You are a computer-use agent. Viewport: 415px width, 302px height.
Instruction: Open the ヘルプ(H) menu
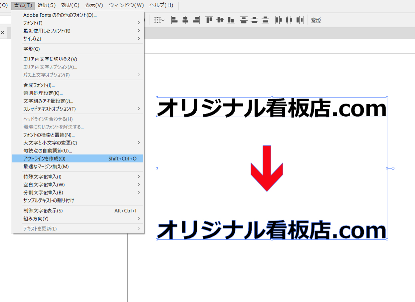pyautogui.click(x=161, y=5)
